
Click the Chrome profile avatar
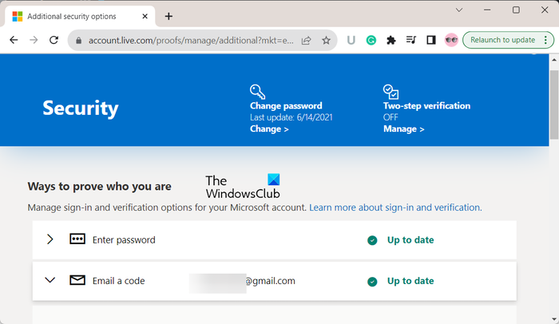451,40
